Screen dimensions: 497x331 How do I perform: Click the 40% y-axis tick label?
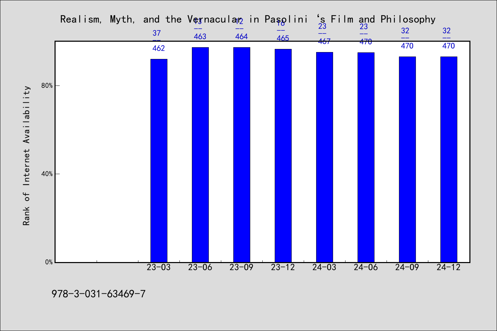47,174
